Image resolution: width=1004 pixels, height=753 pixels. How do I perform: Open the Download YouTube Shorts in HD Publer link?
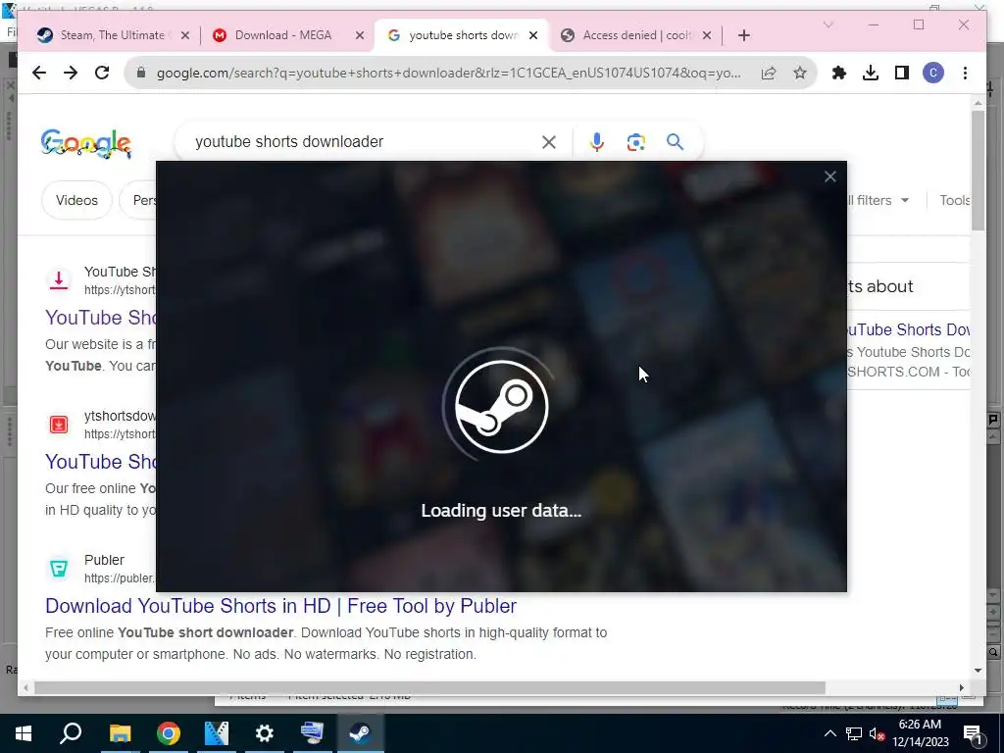coord(281,606)
